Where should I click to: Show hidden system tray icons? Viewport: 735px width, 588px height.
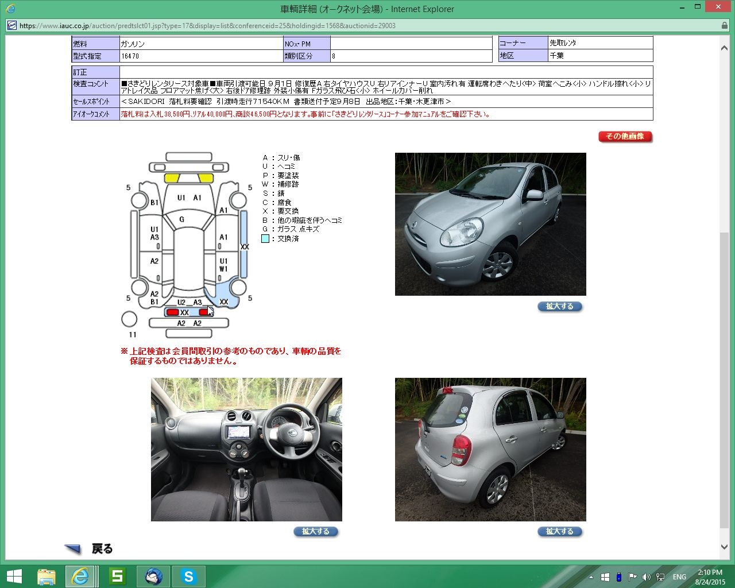(x=591, y=577)
